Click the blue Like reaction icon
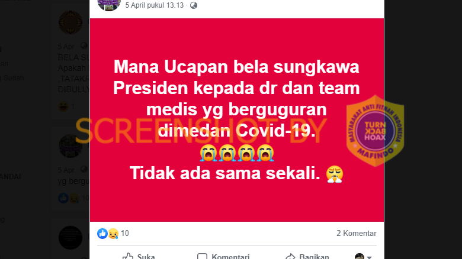 pos(102,234)
